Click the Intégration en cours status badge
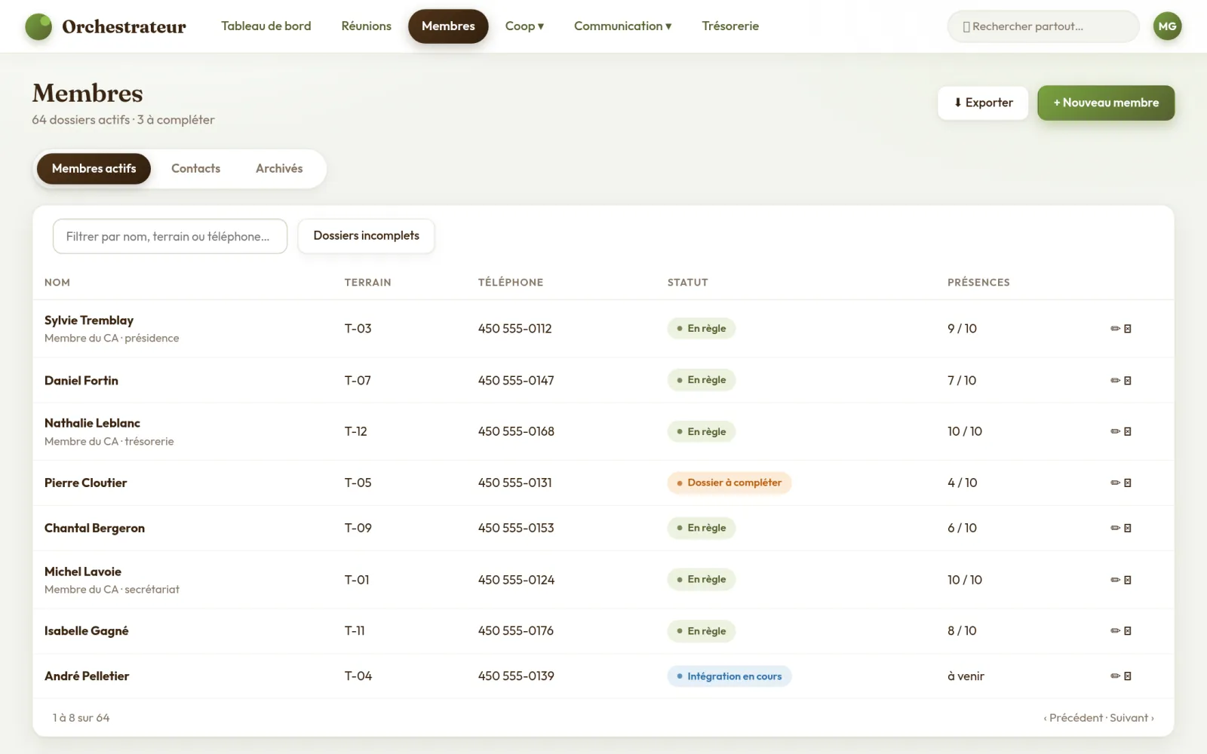The width and height of the screenshot is (1207, 754). coord(729,676)
